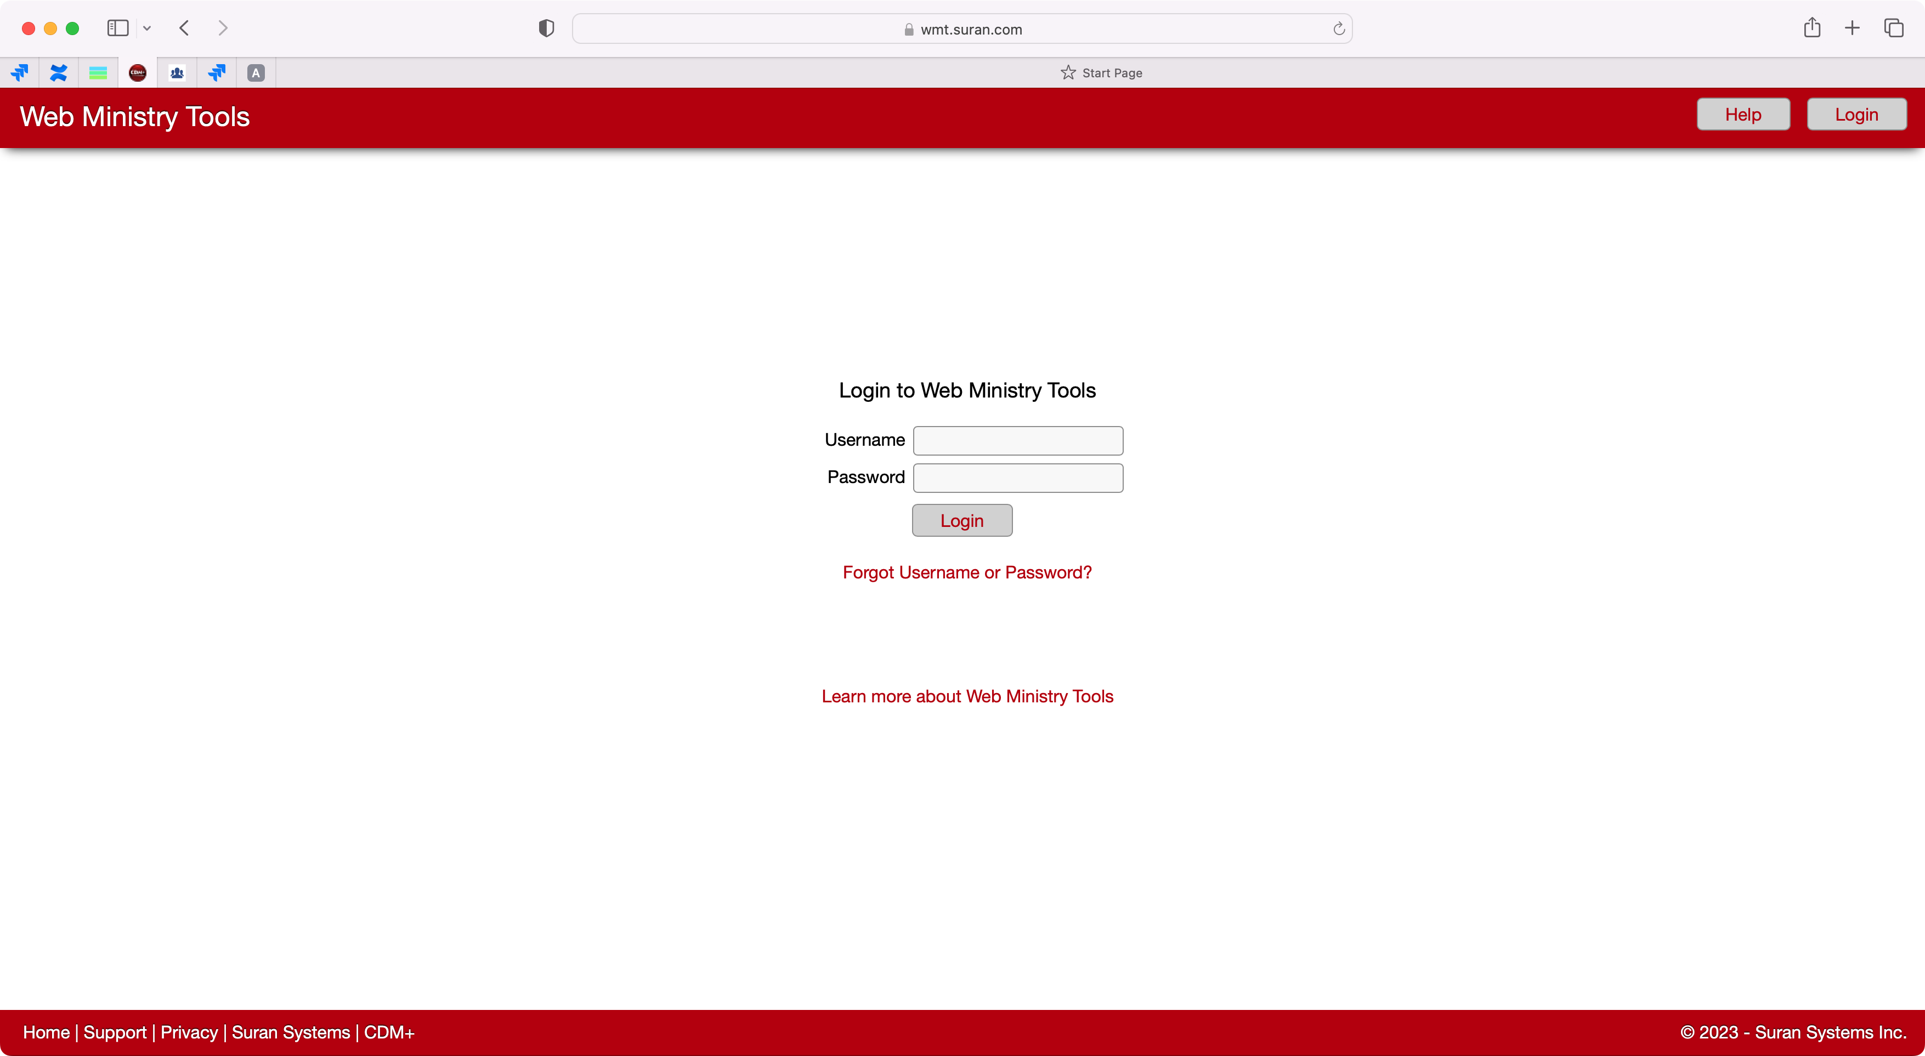Switch to the Confluence pinned tab
1925x1056 pixels.
[x=58, y=72]
